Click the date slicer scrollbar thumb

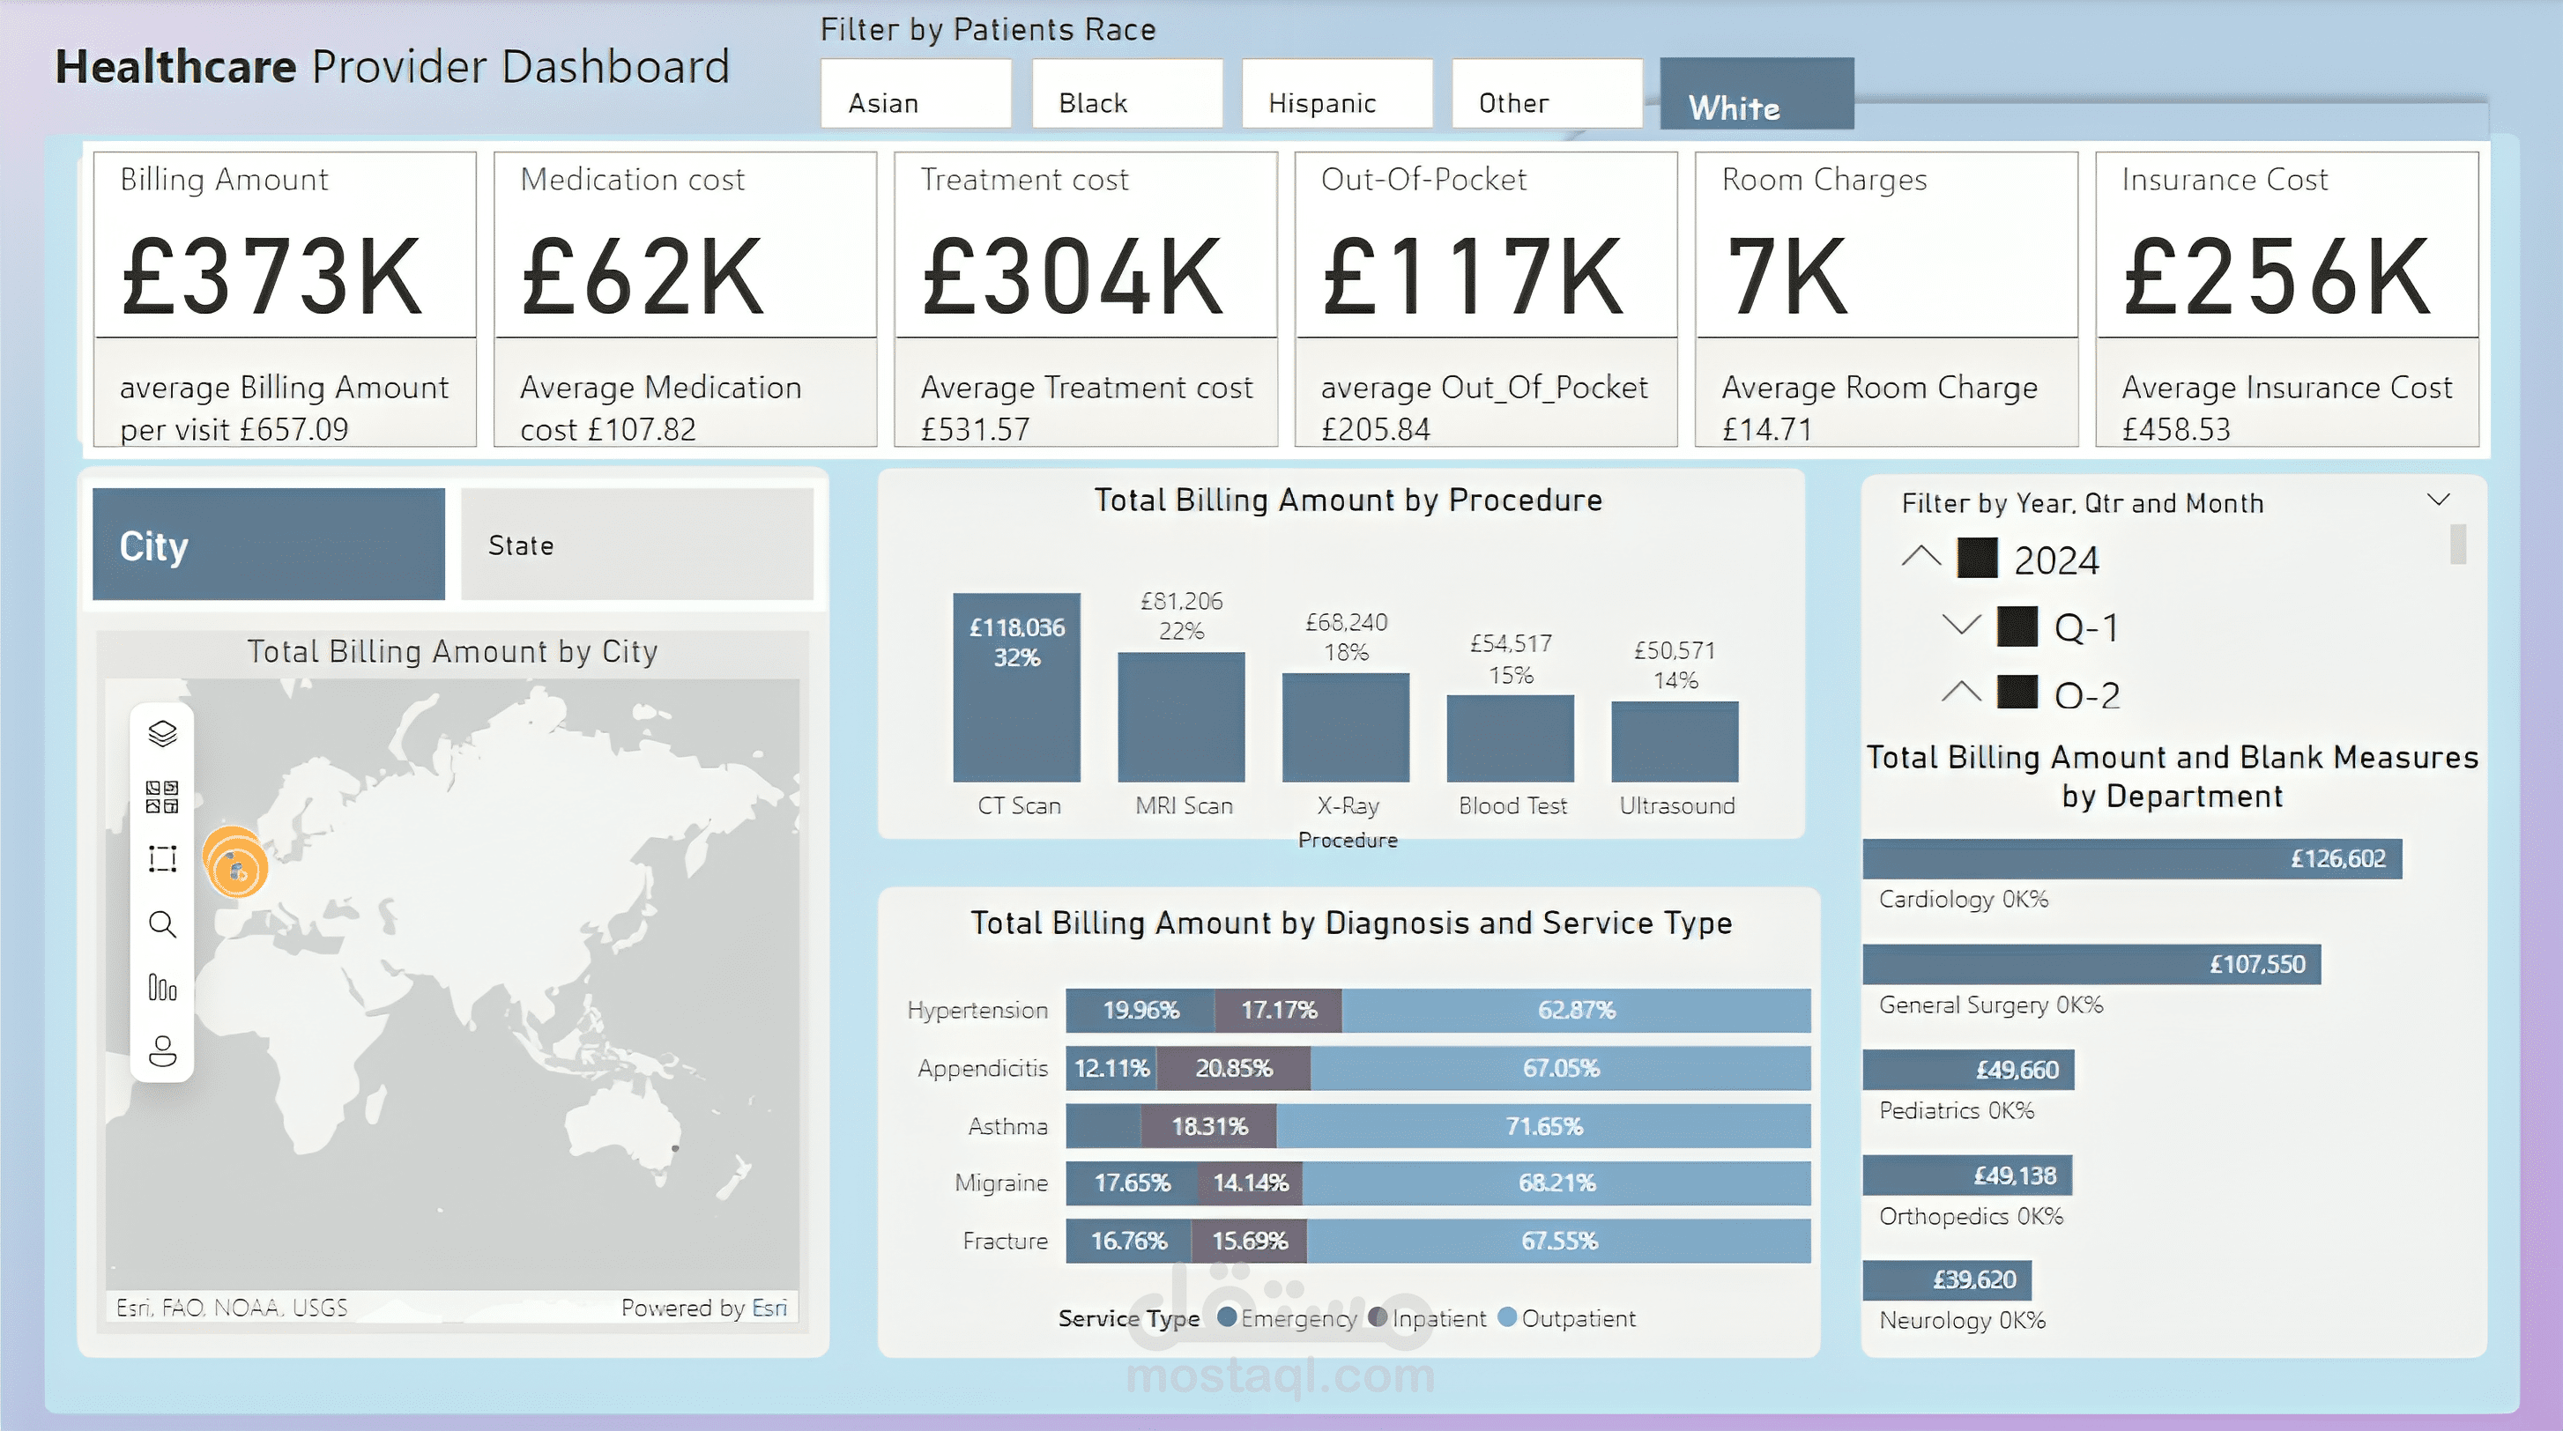pyautogui.click(x=2457, y=544)
